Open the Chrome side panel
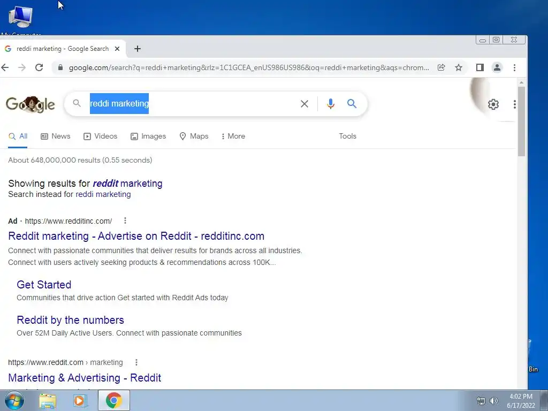Viewport: 548px width, 411px height. (x=480, y=67)
